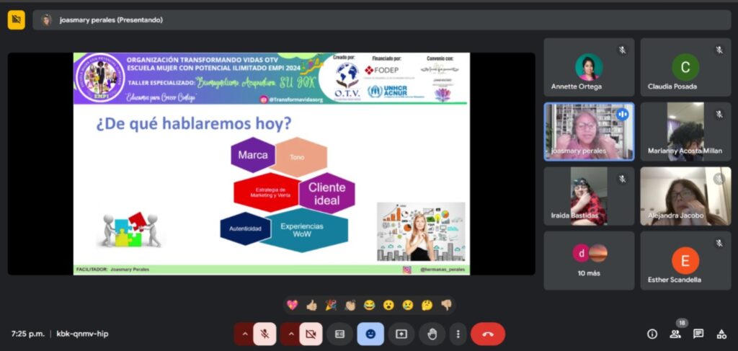Image resolution: width=738 pixels, height=351 pixels.
Task: Send the thumbs down reaction
Action: coord(446,305)
